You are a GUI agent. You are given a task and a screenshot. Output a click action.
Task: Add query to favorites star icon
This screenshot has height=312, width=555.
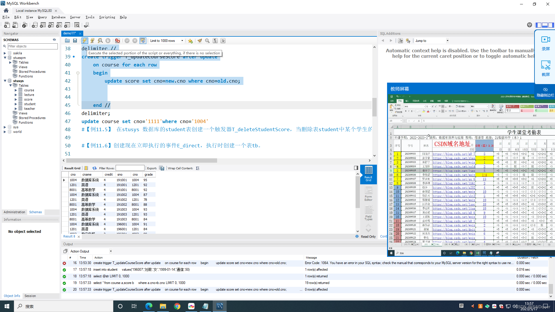tap(190, 41)
